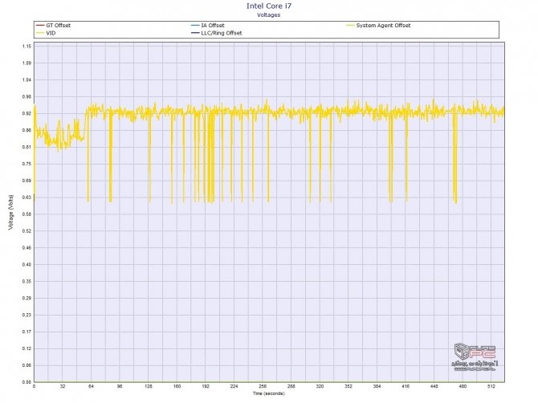The width and height of the screenshot is (538, 403).
Task: Click the IA Offset teal line swatch
Action: 196,26
